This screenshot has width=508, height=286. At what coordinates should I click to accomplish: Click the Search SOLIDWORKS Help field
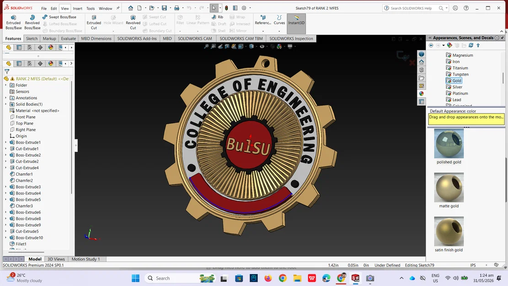[x=411, y=8]
